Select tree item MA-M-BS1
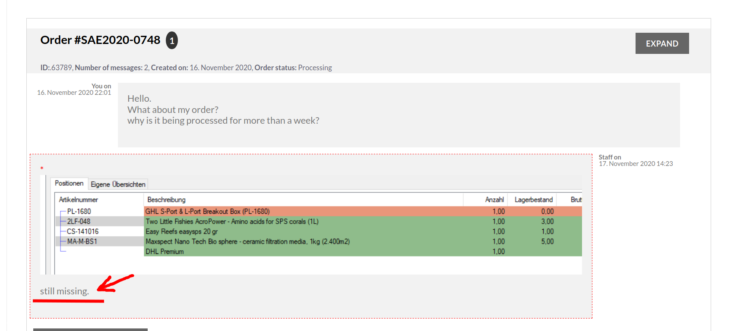 (x=82, y=241)
